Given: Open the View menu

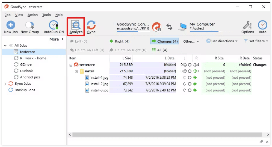Looking at the screenshot, I should 19,15.
